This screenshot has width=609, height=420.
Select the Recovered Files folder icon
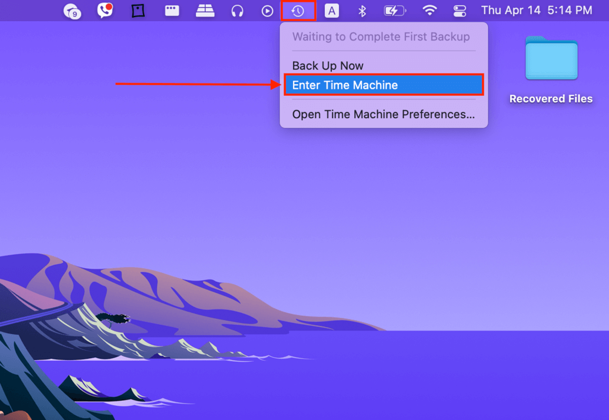point(551,58)
